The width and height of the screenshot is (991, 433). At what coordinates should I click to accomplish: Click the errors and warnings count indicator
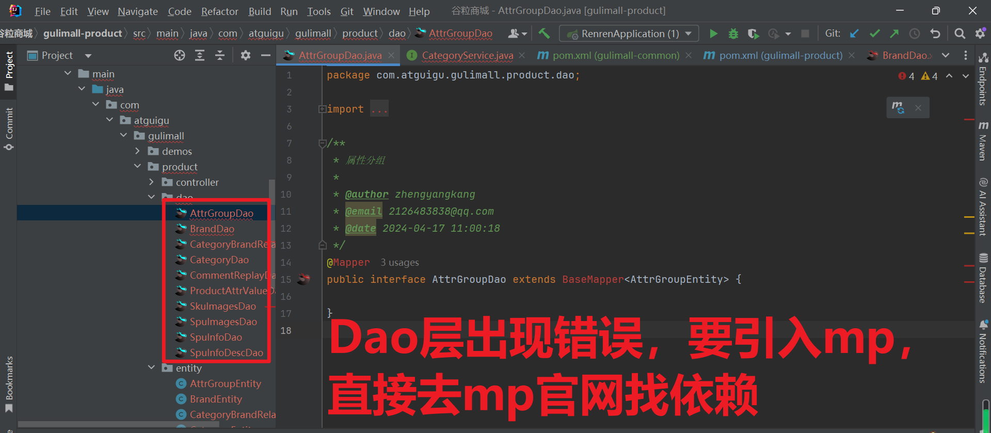918,76
